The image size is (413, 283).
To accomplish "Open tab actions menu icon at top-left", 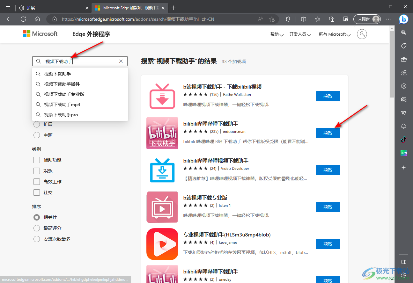I will [8, 8].
